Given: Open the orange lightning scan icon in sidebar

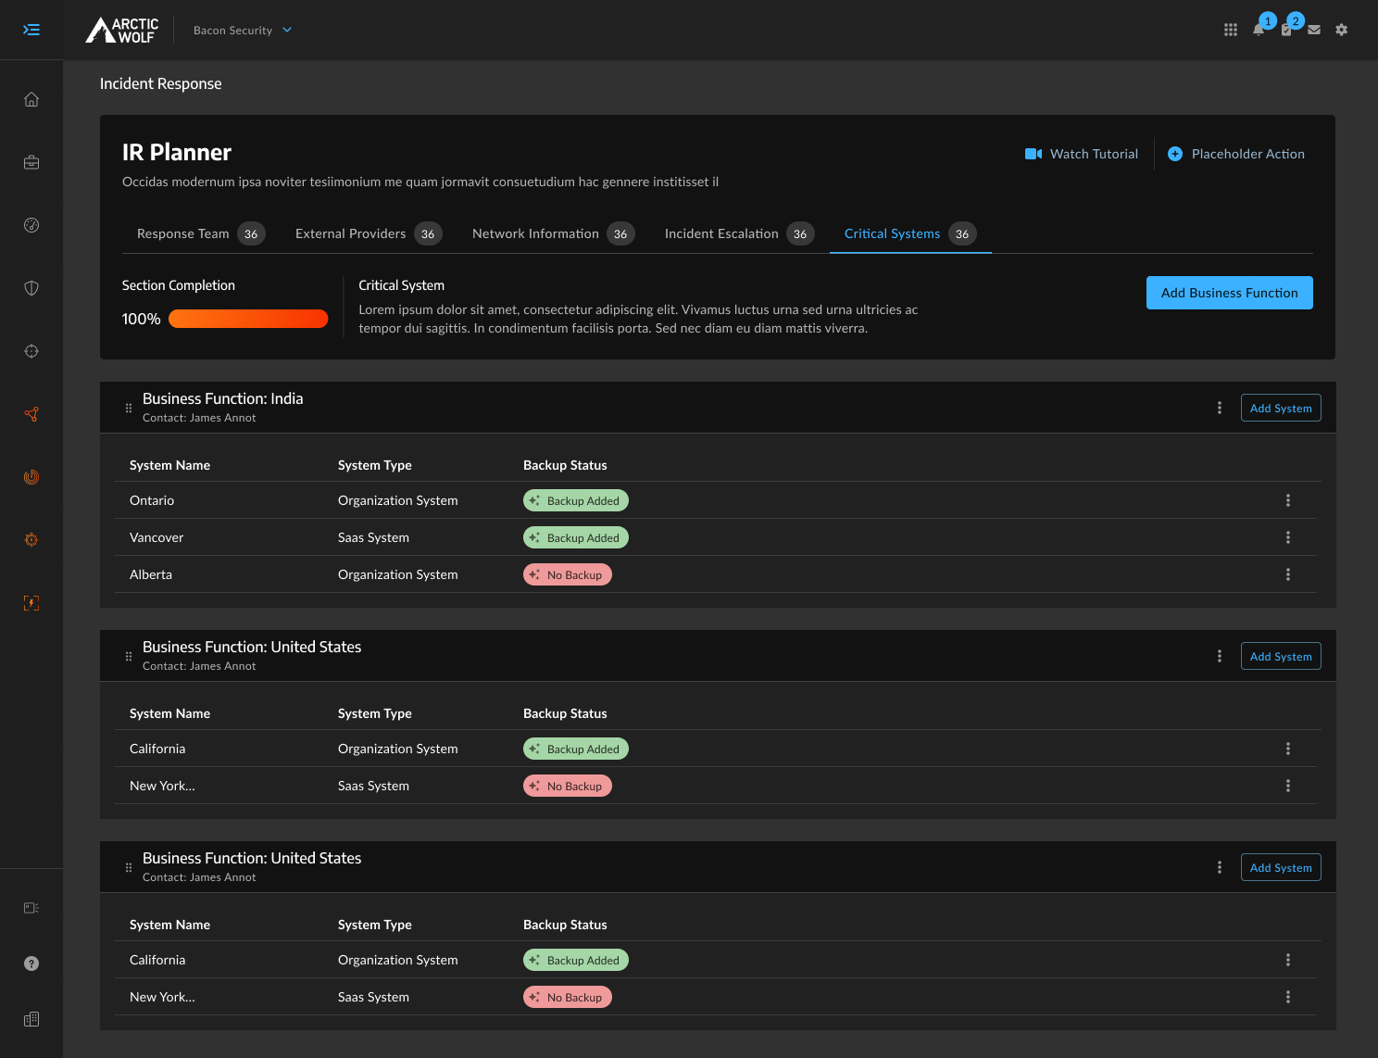Looking at the screenshot, I should click(31, 603).
